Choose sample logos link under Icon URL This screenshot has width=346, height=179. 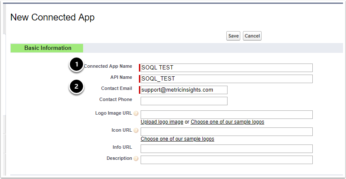(177, 139)
